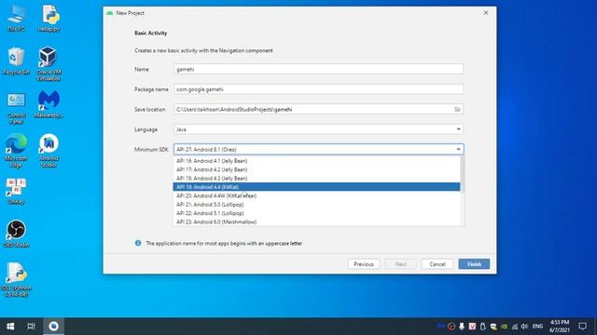Click the Finish button

(474, 264)
